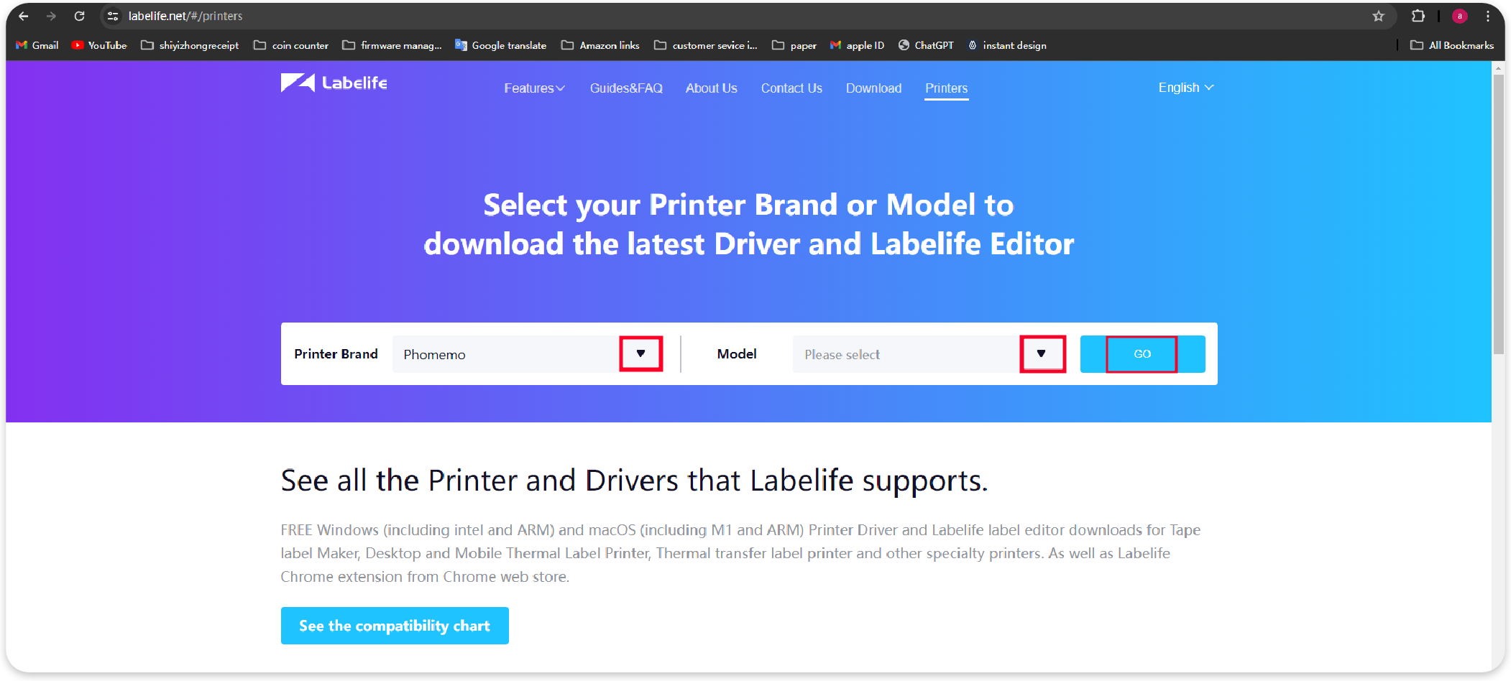This screenshot has width=1511, height=681.
Task: Open the instant design bookmark
Action: (x=1007, y=45)
